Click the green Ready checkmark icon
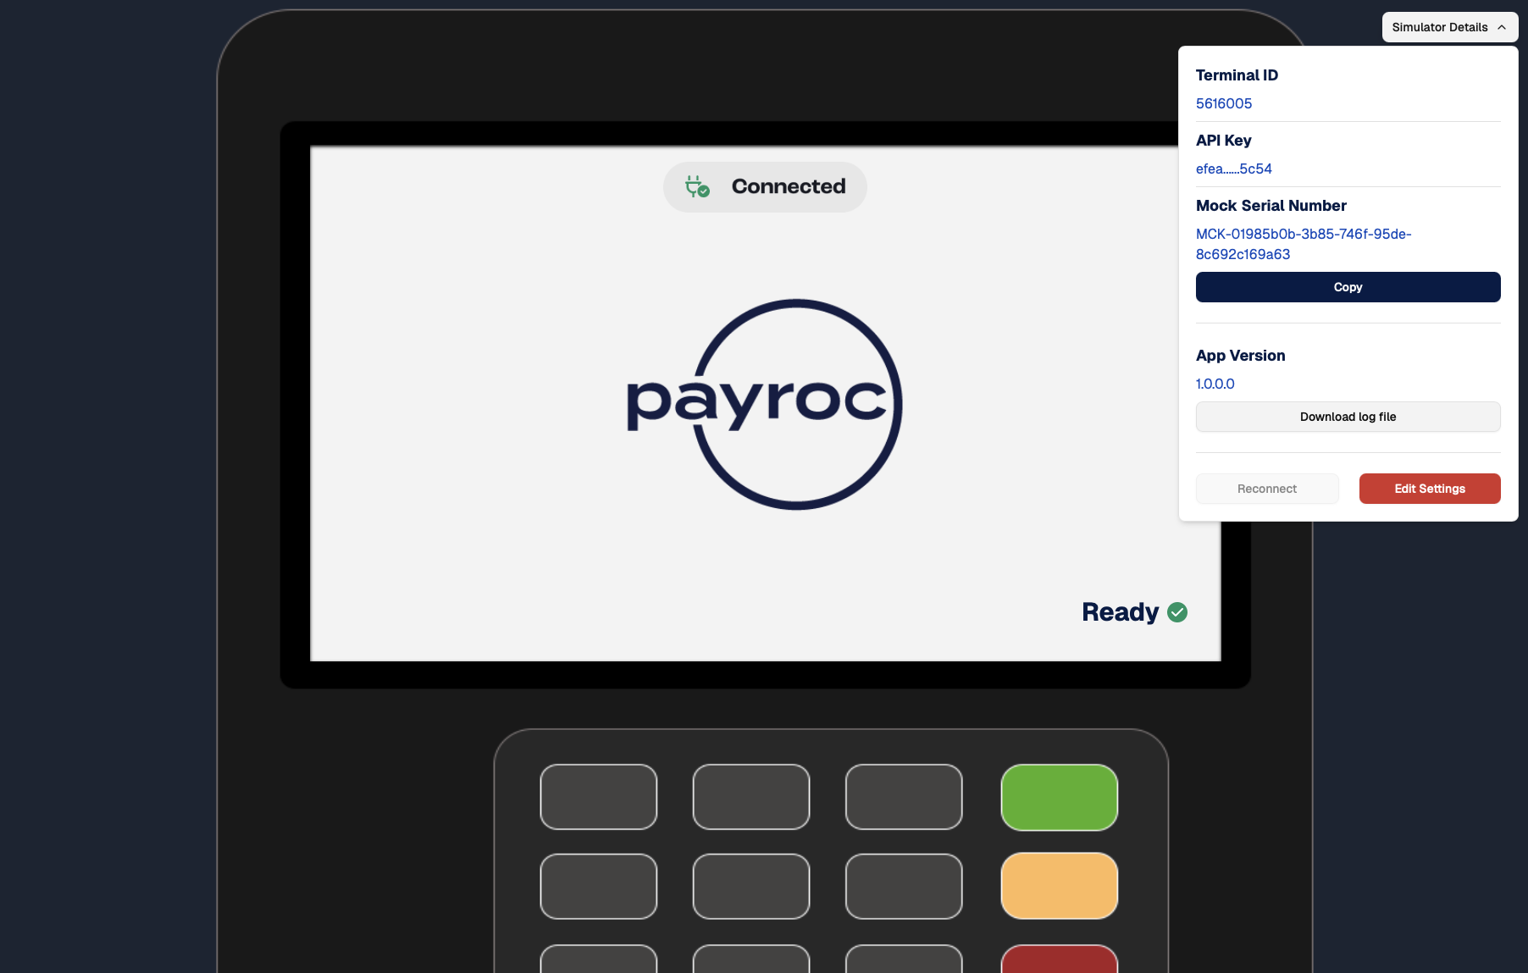The image size is (1528, 973). point(1177,612)
